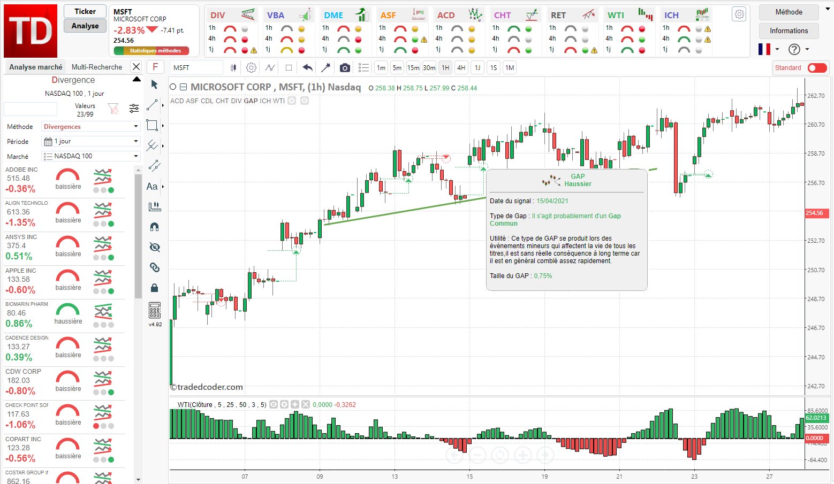Open the calculator tool
Screen dimensions: 834x484
click(155, 310)
